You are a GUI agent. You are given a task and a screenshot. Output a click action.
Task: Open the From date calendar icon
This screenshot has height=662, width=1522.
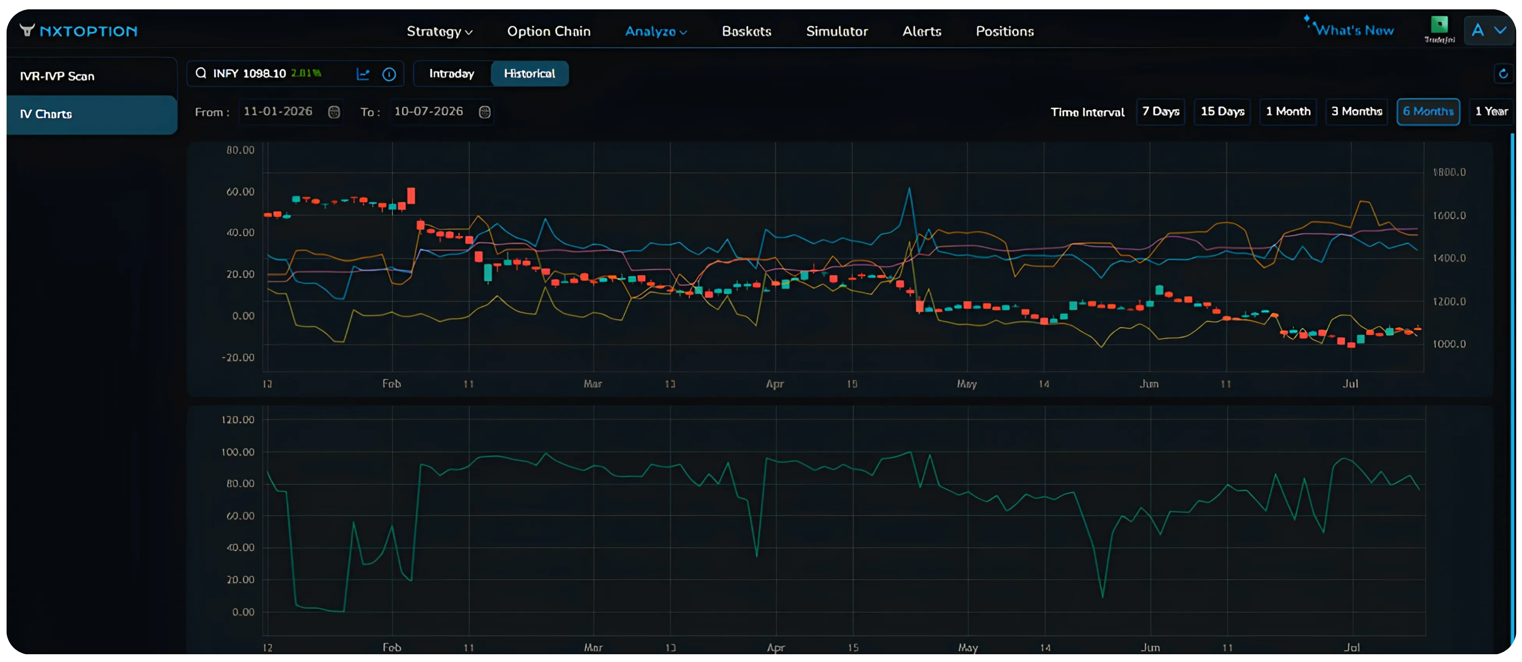(334, 112)
